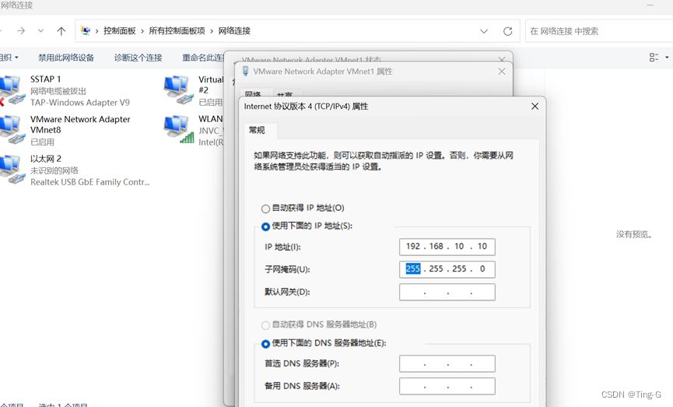This screenshot has height=407, width=673.
Task: Open the recent locations dropdown arrow
Action: 40,31
